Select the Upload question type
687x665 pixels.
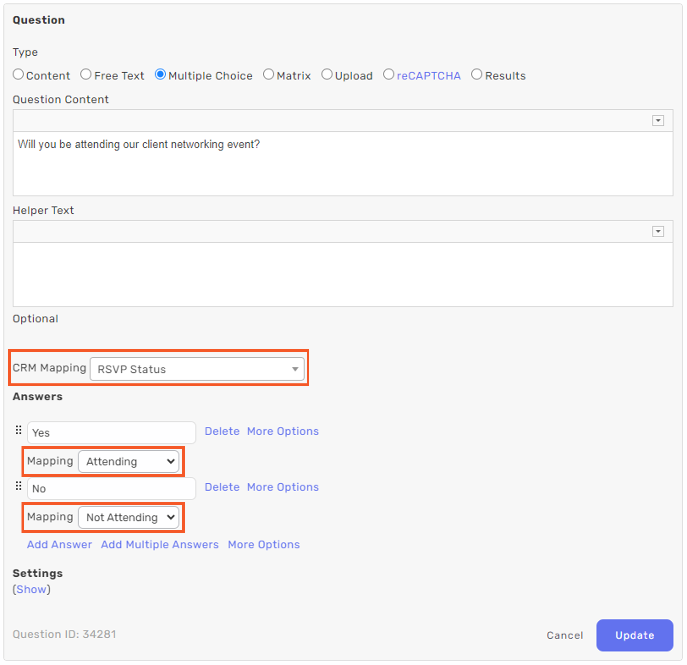[327, 75]
